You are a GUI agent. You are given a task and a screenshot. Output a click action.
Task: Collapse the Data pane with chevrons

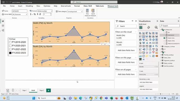click(x=178, y=21)
